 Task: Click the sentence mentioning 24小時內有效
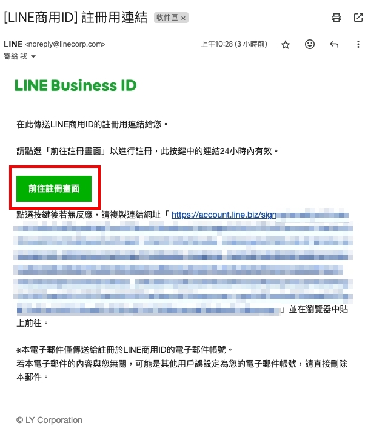tap(147, 151)
